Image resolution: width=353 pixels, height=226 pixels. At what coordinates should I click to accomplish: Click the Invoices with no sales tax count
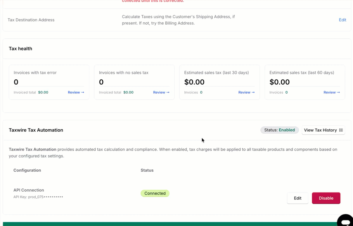101,82
